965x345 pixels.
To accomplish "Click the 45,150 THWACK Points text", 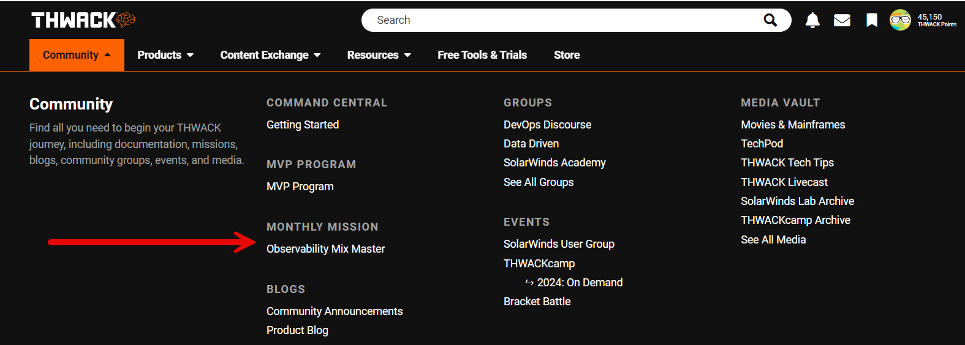I will pos(937,20).
